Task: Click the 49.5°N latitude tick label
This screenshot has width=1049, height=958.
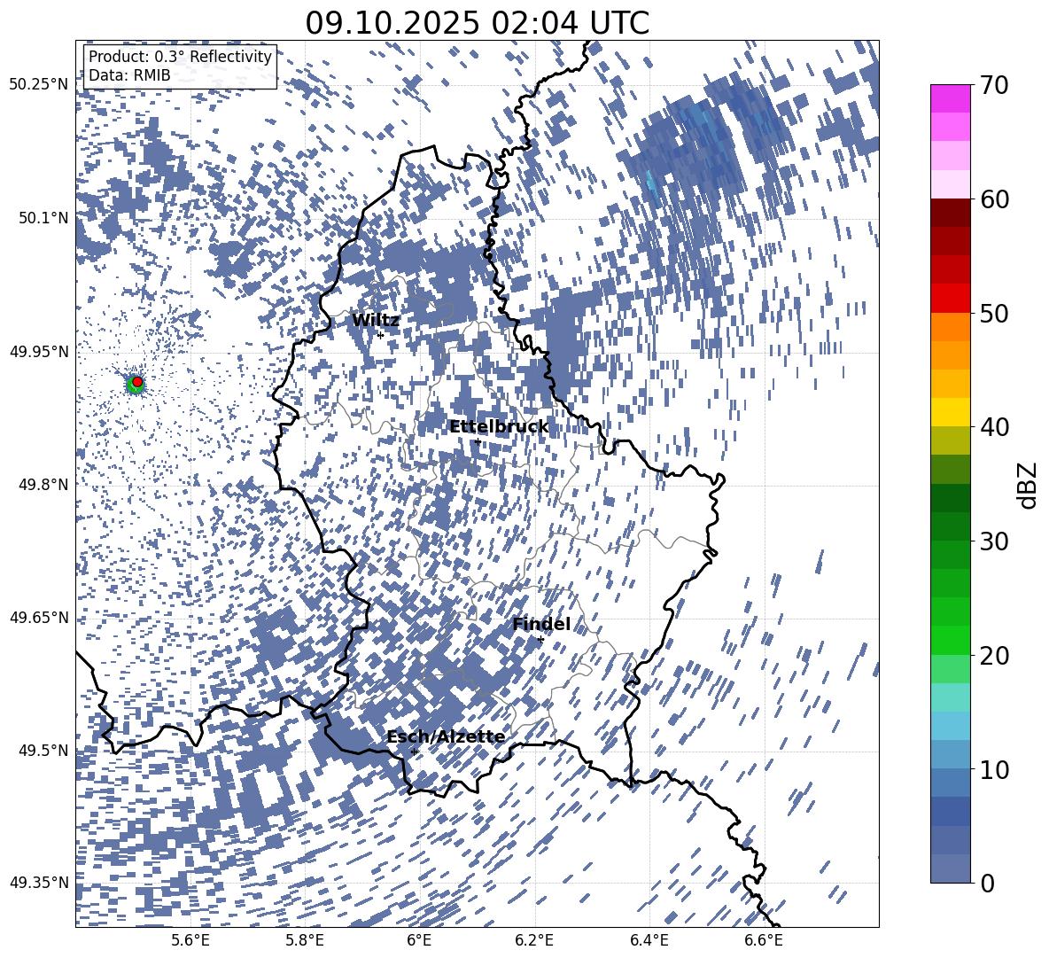Action: coord(43,751)
